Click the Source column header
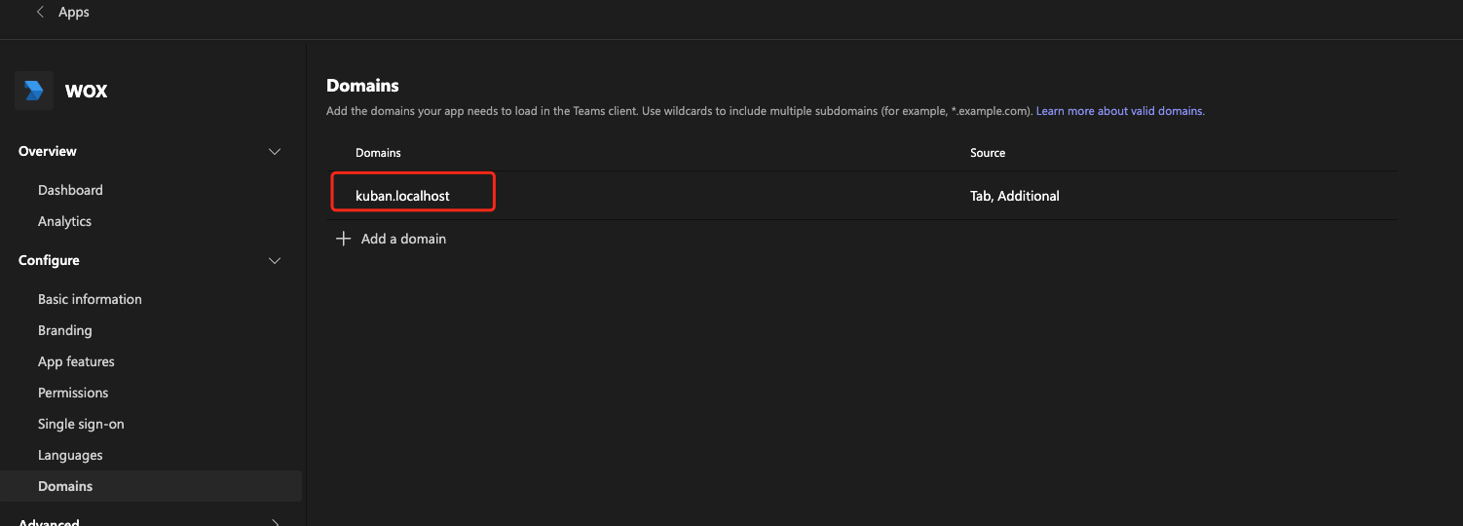The width and height of the screenshot is (1463, 526). (x=988, y=153)
